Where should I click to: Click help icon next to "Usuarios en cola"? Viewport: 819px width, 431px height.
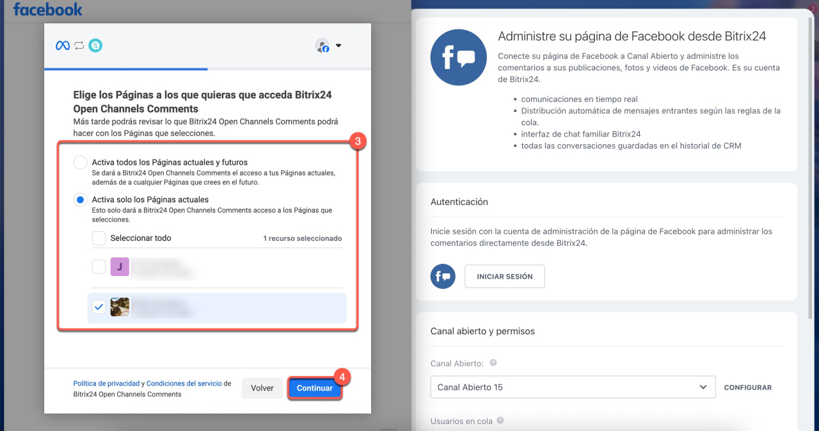point(500,421)
